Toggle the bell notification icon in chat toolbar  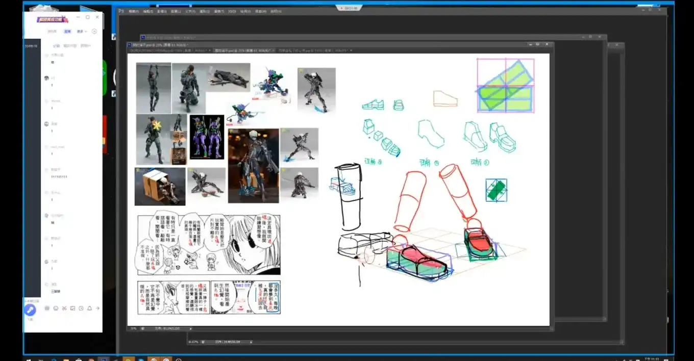point(90,308)
